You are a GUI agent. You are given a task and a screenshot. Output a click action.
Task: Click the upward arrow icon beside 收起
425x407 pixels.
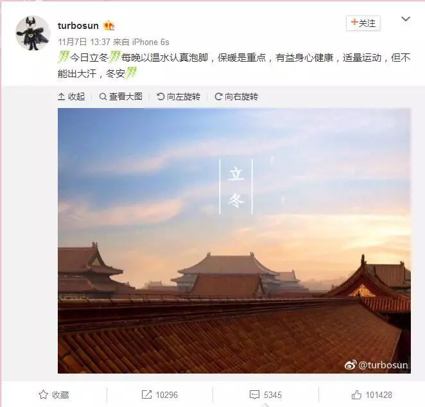click(62, 96)
